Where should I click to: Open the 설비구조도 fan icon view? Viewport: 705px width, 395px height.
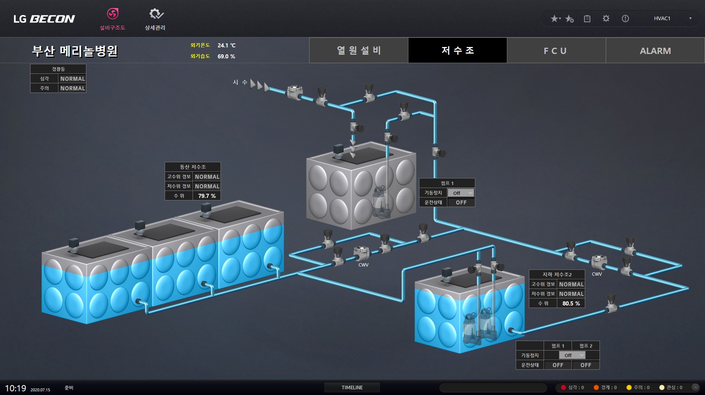coord(112,15)
